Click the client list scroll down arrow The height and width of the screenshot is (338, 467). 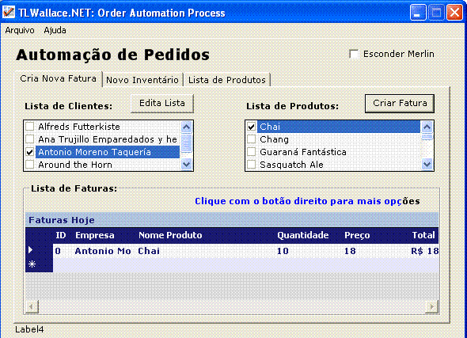click(x=187, y=164)
